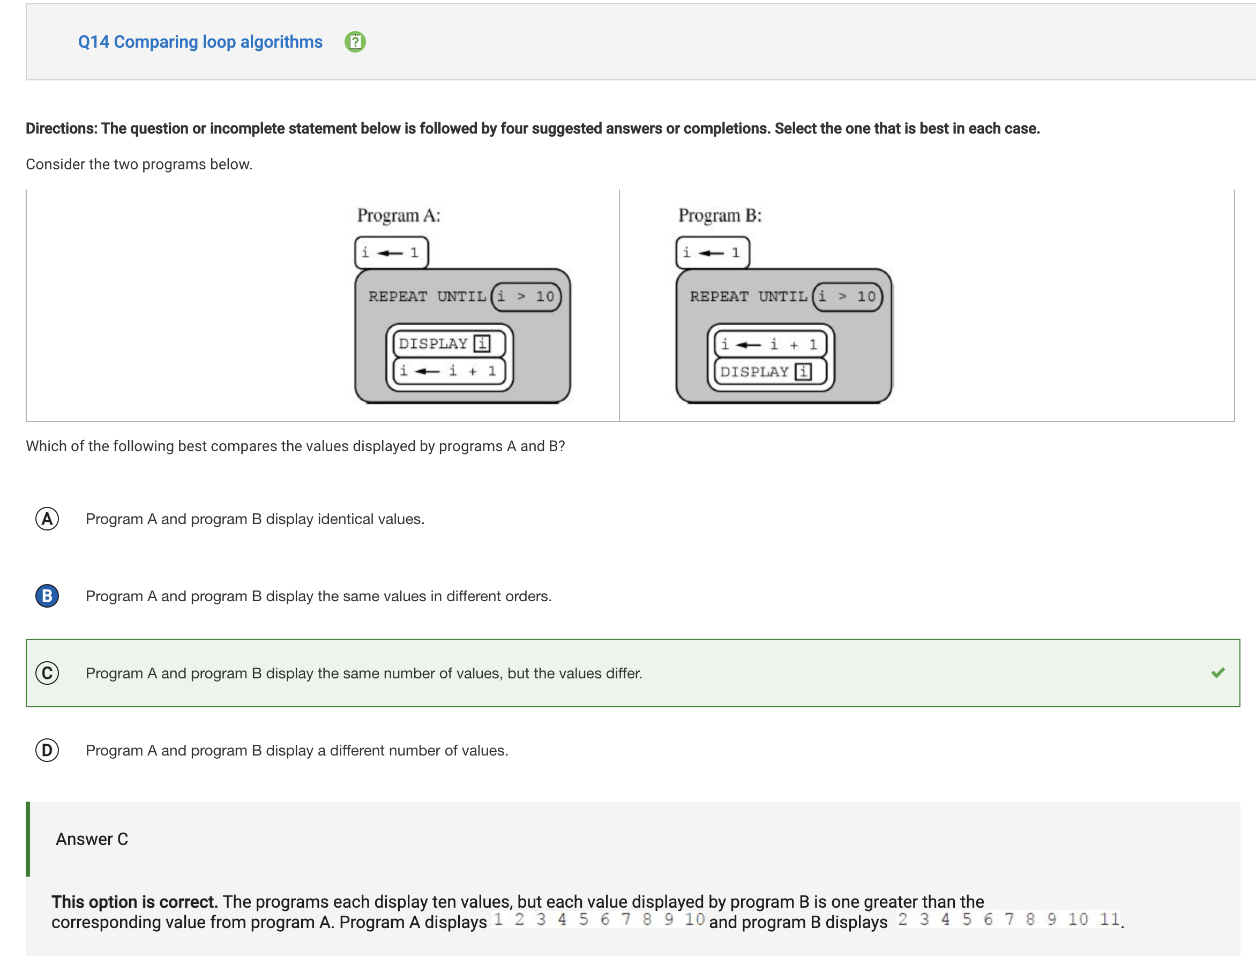Click text 'Program A and program B display identical values.'
Viewport: 1256px width, 957px height.
click(255, 519)
